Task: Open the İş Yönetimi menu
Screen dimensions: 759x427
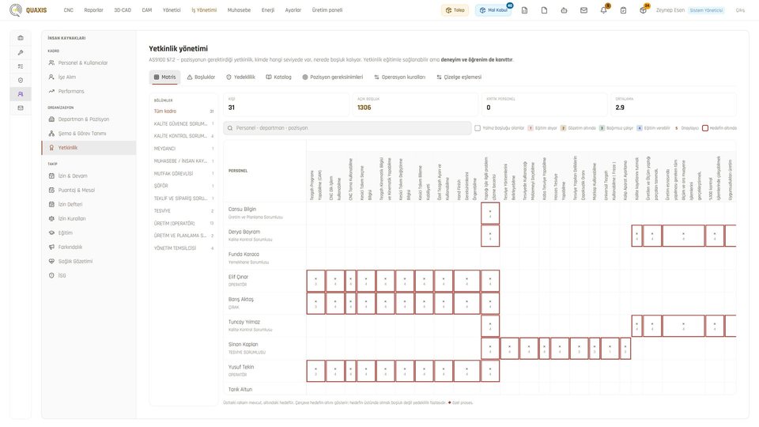Action: [x=204, y=10]
